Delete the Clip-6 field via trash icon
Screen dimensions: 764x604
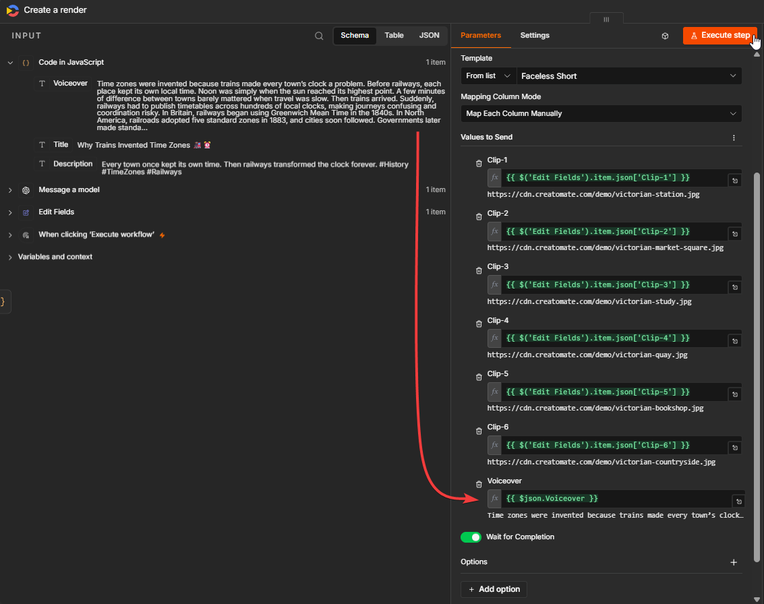[x=479, y=431]
